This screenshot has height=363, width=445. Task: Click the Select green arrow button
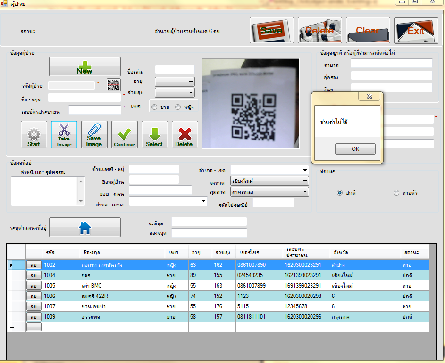(155, 134)
